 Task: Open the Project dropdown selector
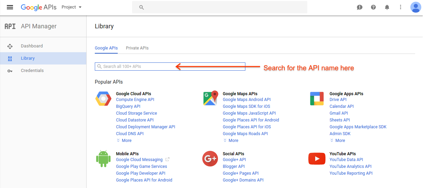coord(72,7)
